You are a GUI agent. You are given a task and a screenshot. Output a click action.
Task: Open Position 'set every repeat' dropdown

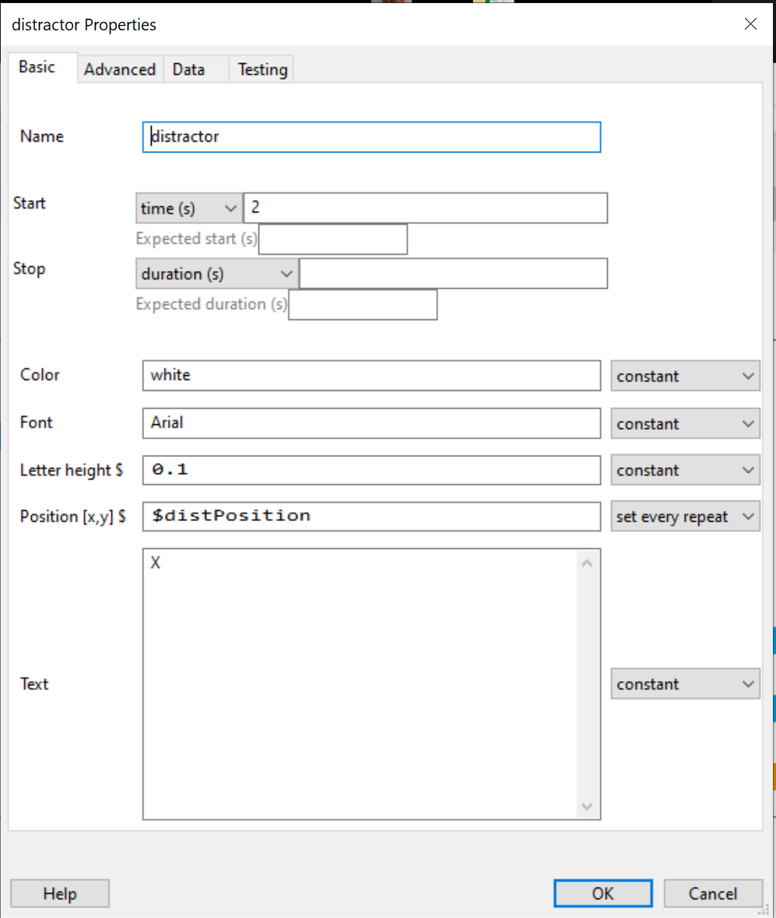(685, 516)
